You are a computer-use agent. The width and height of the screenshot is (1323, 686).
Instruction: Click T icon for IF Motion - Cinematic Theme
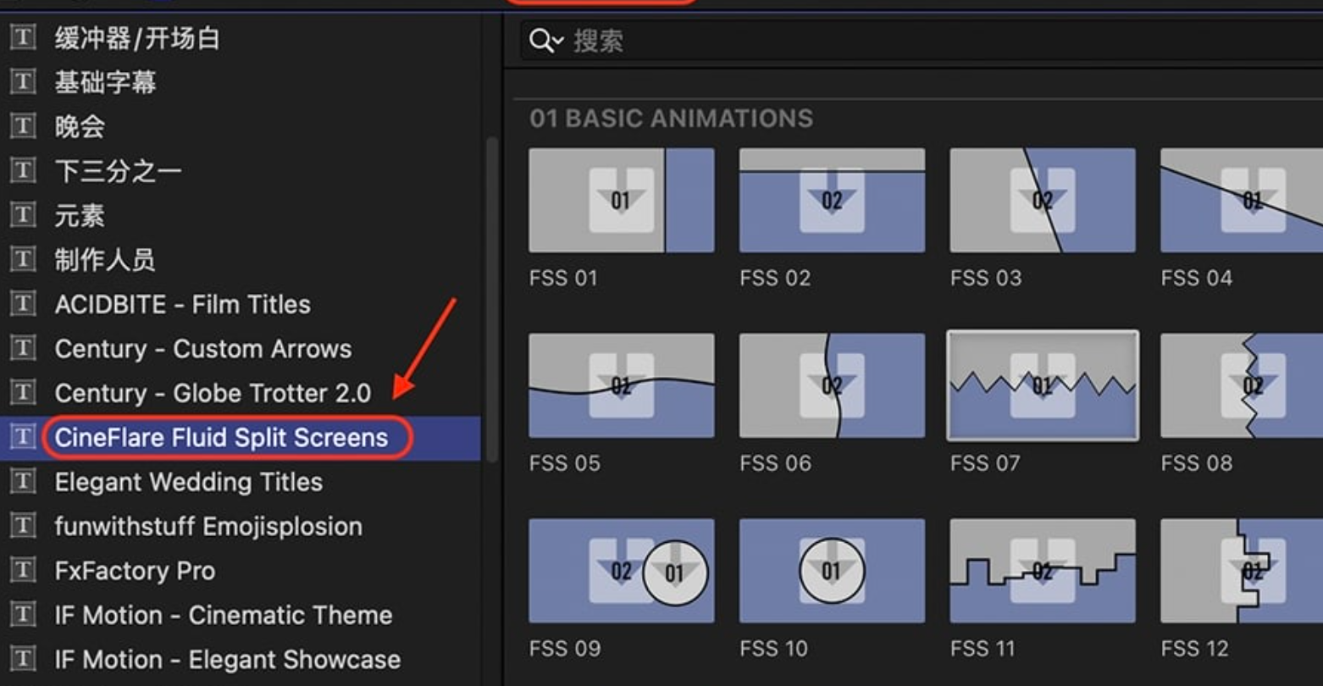(x=23, y=615)
